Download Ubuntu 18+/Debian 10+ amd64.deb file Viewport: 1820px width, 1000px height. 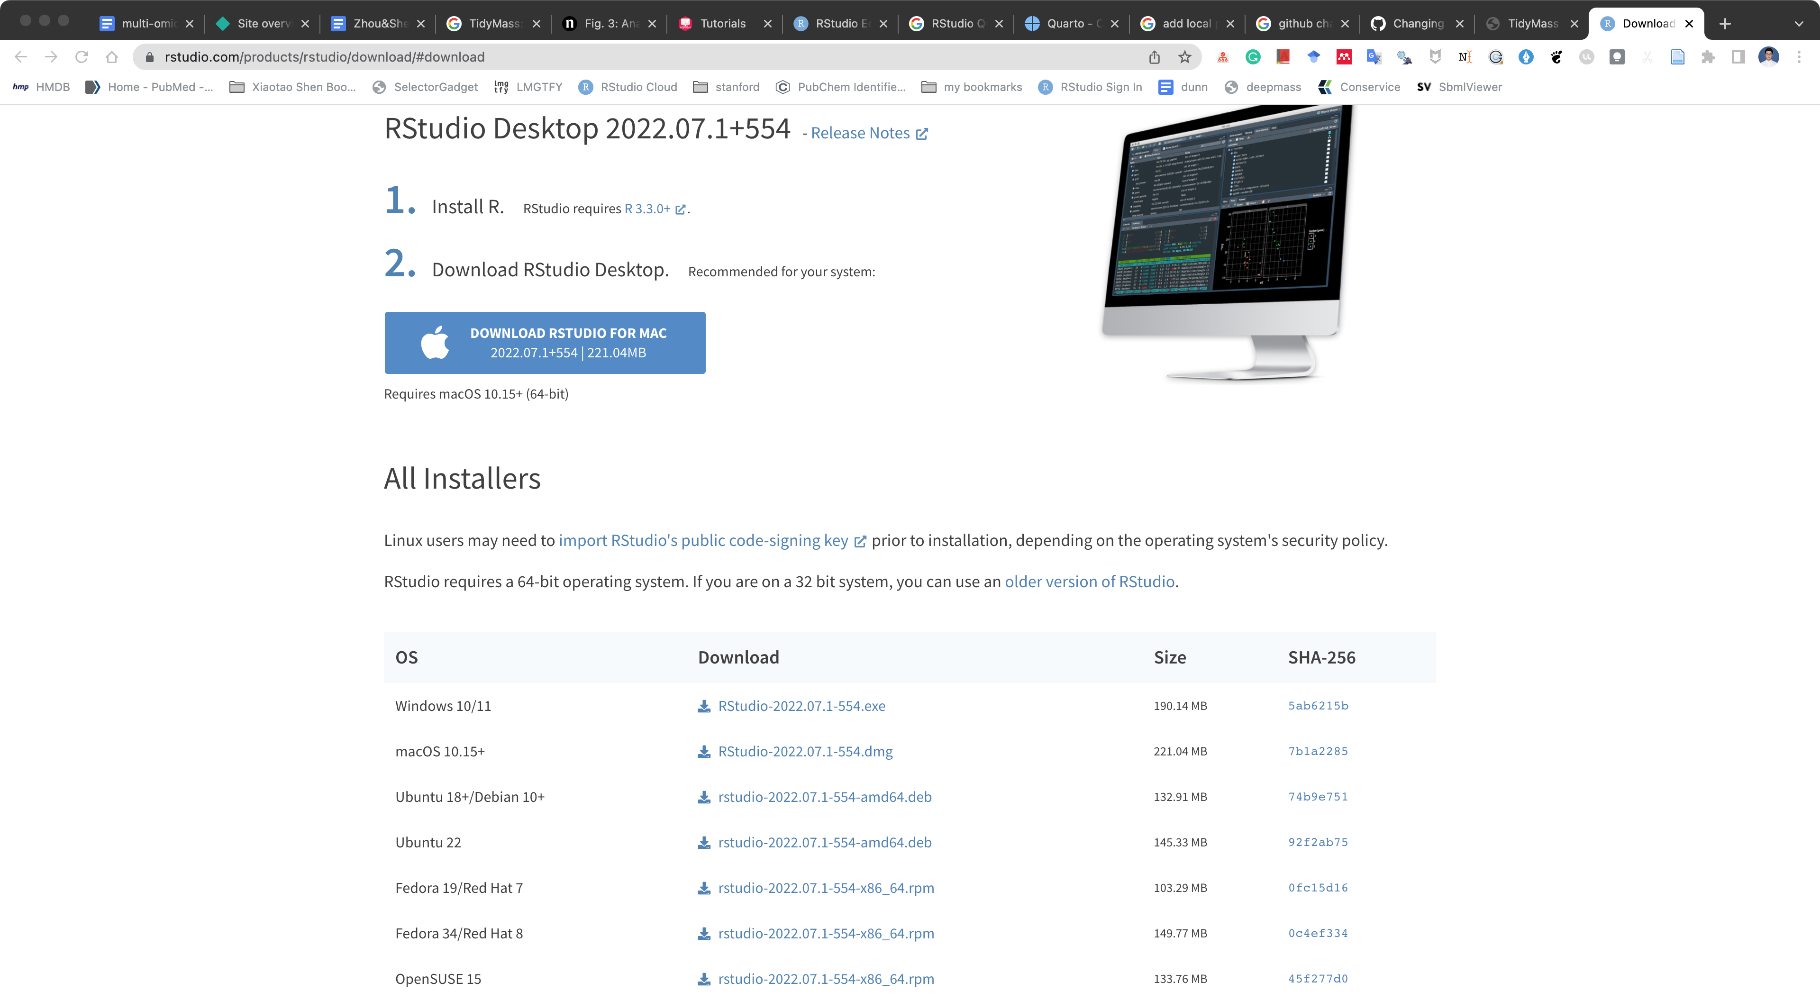click(x=825, y=797)
